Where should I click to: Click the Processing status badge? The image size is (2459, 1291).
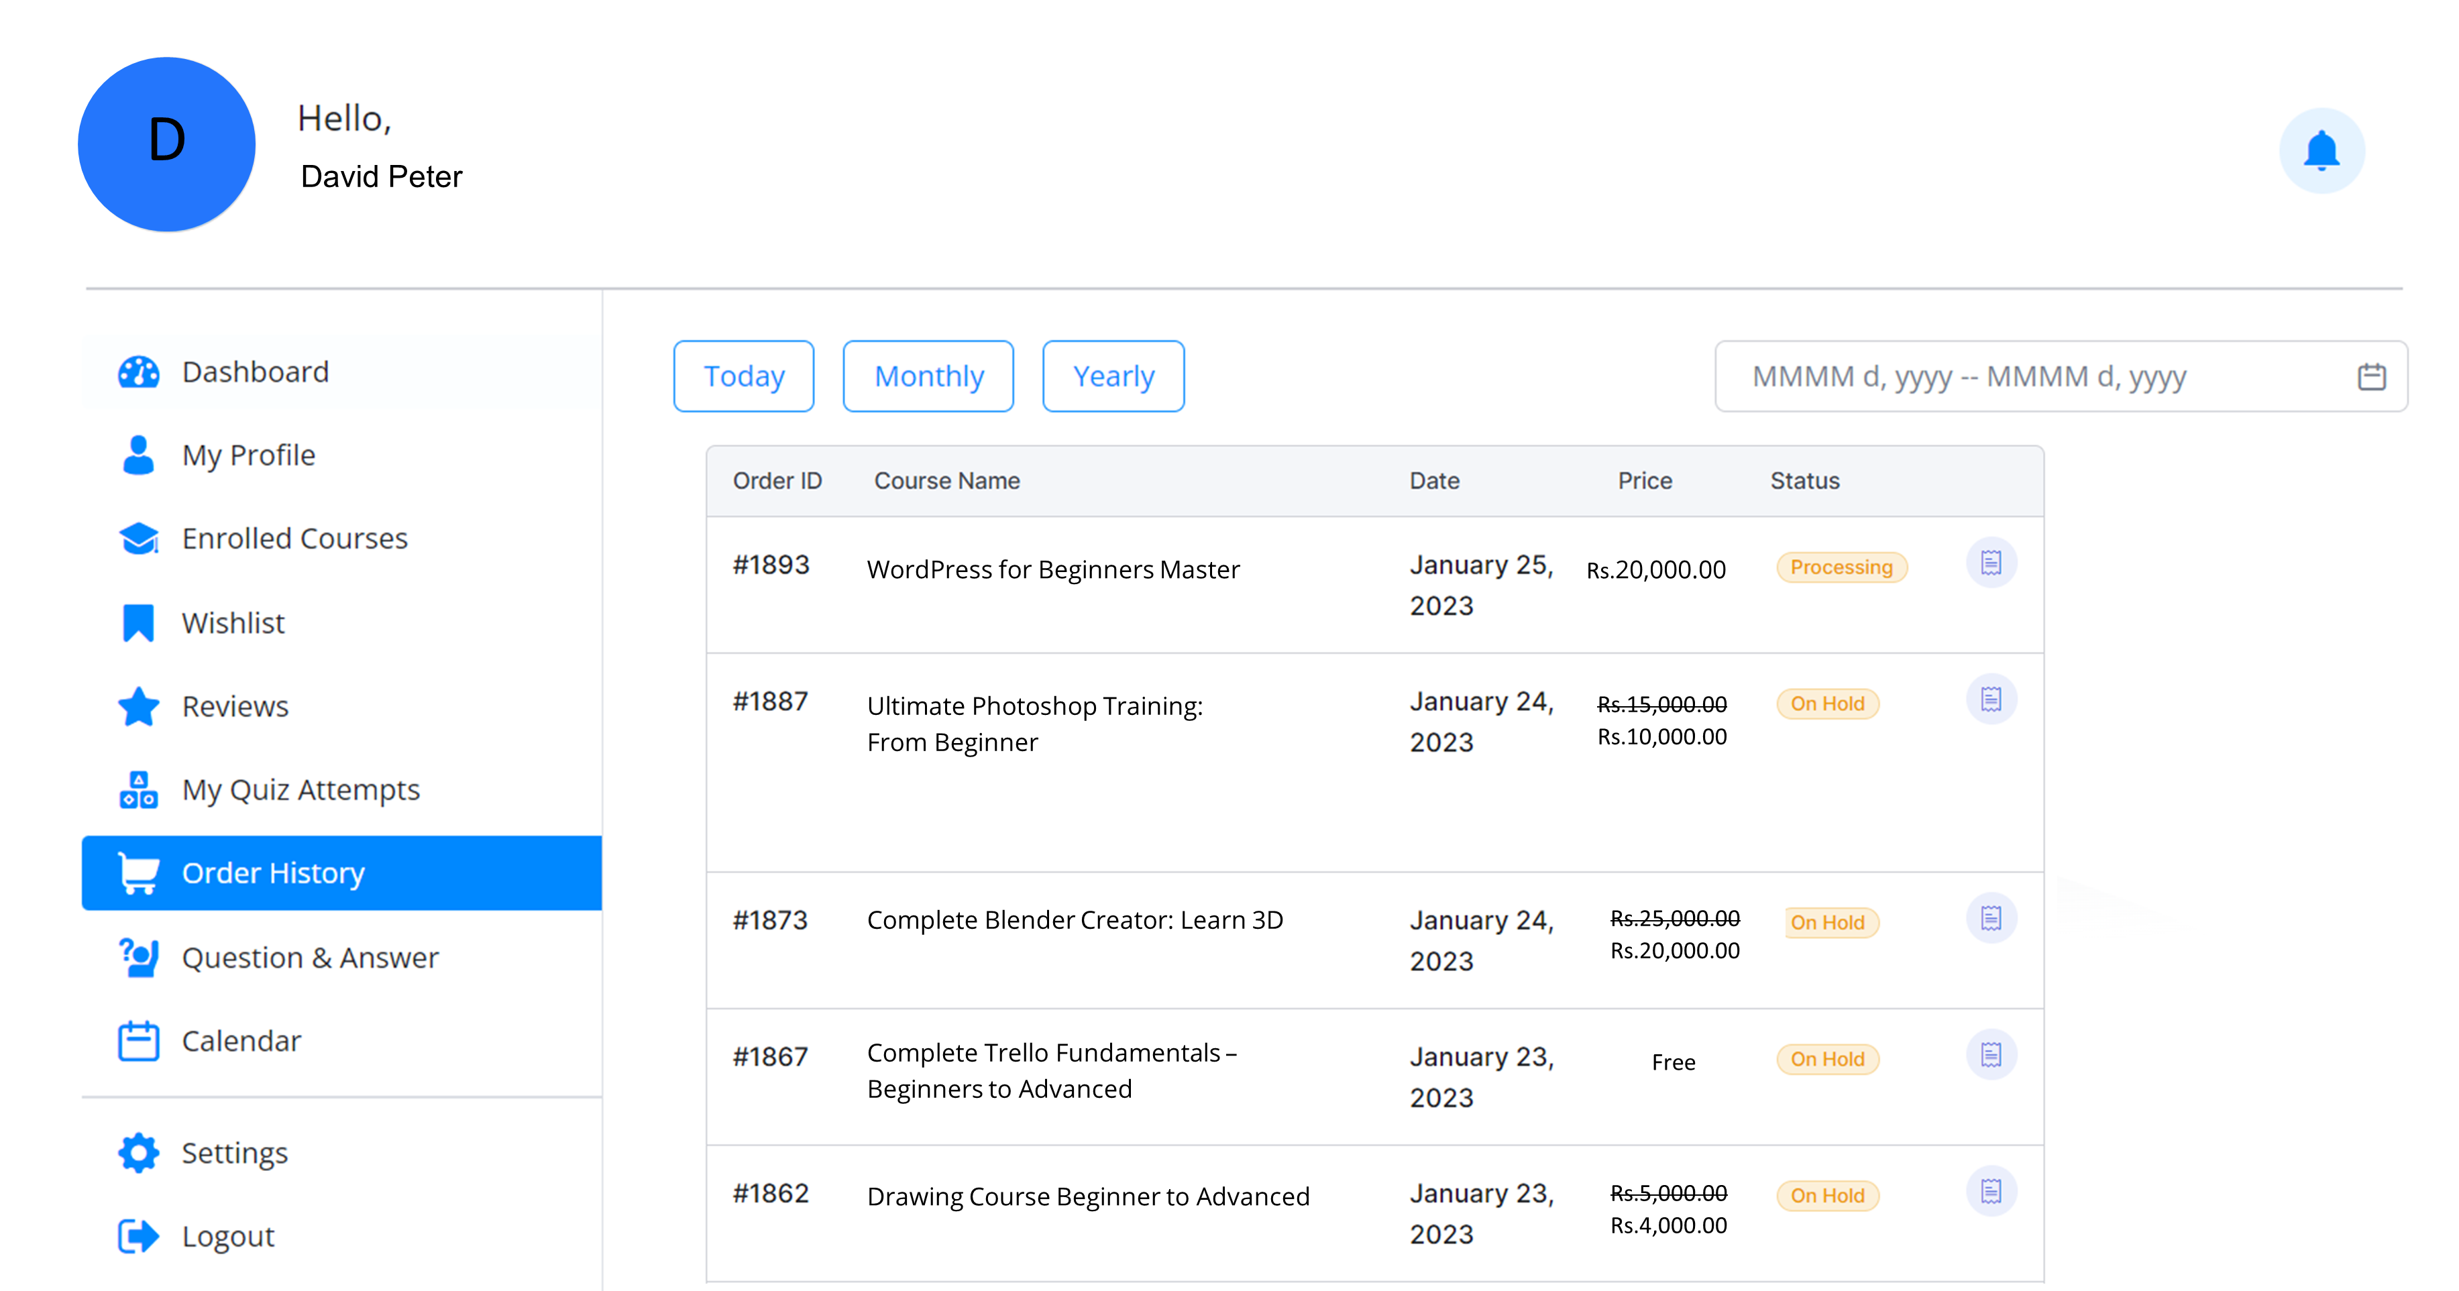coord(1841,568)
